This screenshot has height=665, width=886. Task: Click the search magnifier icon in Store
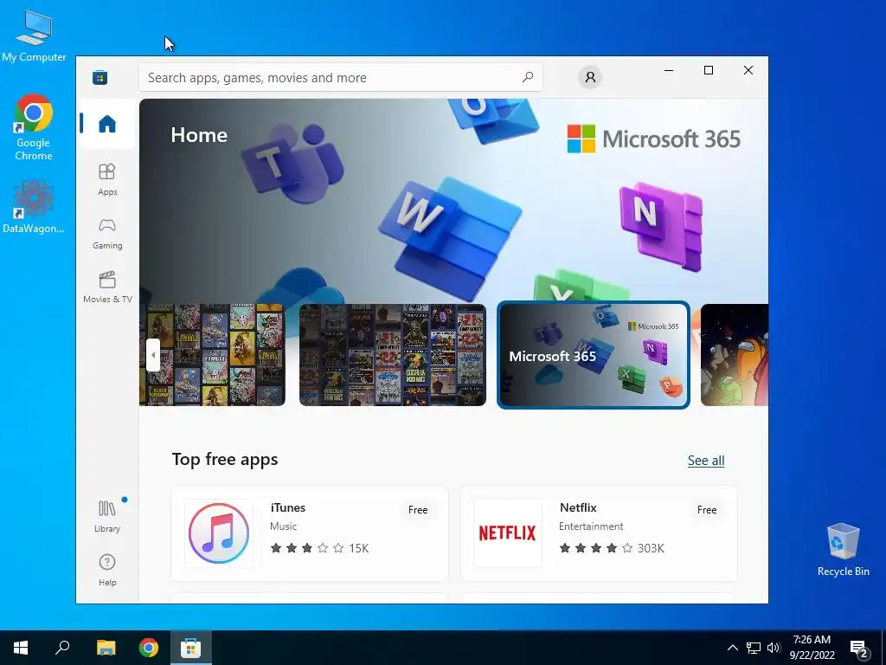point(528,77)
